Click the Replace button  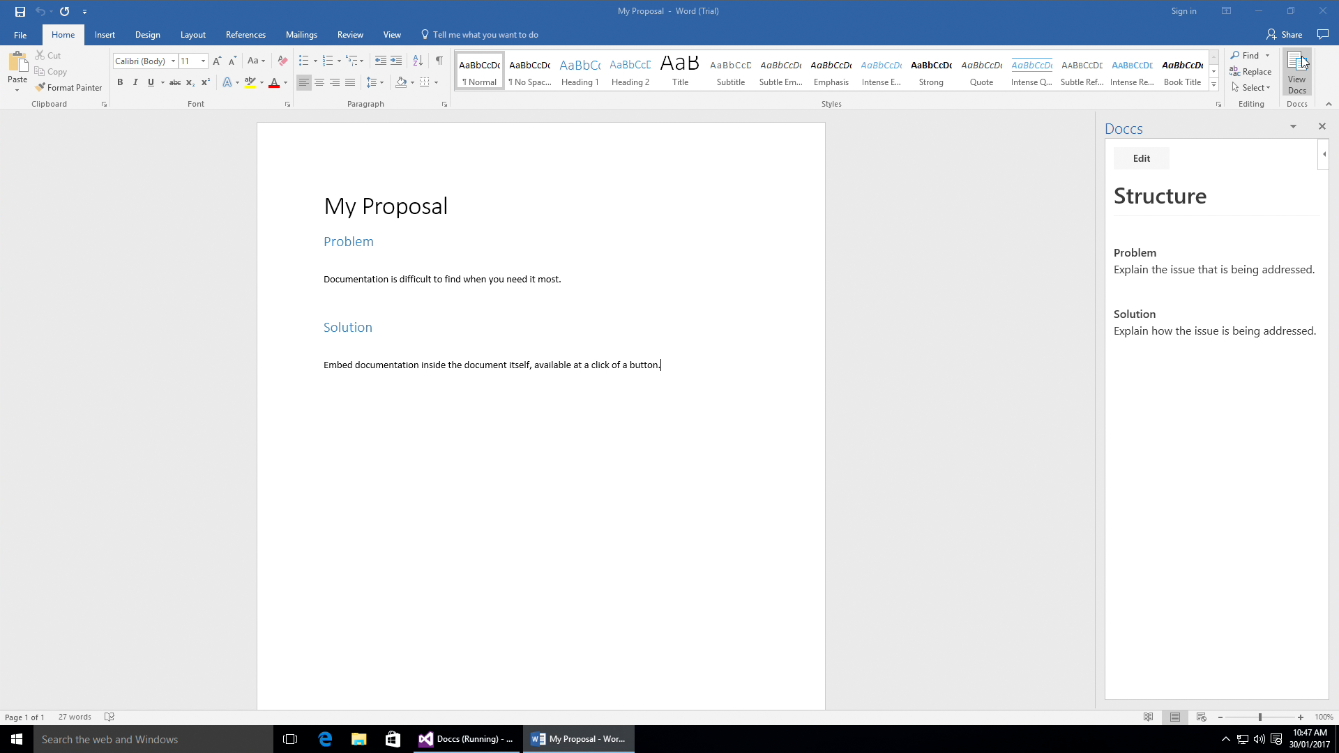point(1250,72)
